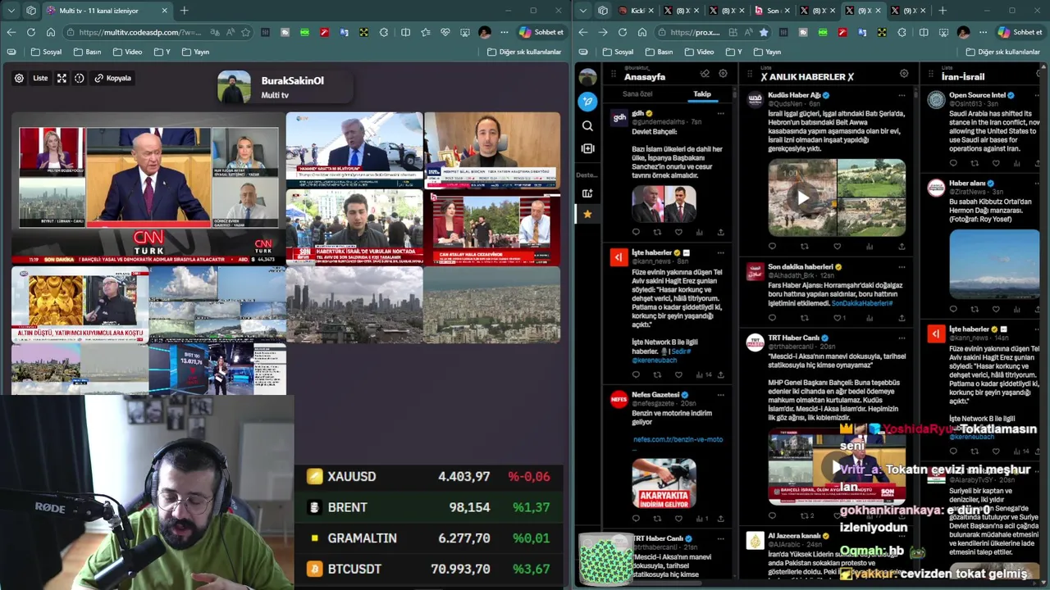The width and height of the screenshot is (1050, 590).
Task: Switch to Sana özel tab
Action: 637,94
